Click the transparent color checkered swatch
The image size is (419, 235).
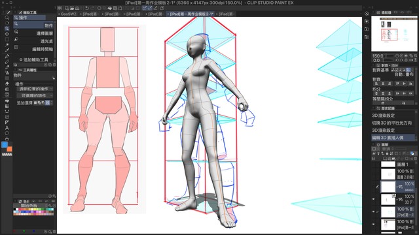(7, 154)
